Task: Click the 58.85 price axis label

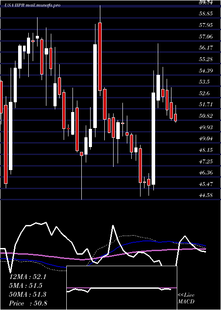Action: [x=206, y=14]
